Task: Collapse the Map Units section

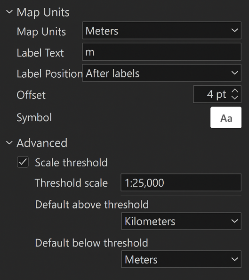Action: coord(9,12)
